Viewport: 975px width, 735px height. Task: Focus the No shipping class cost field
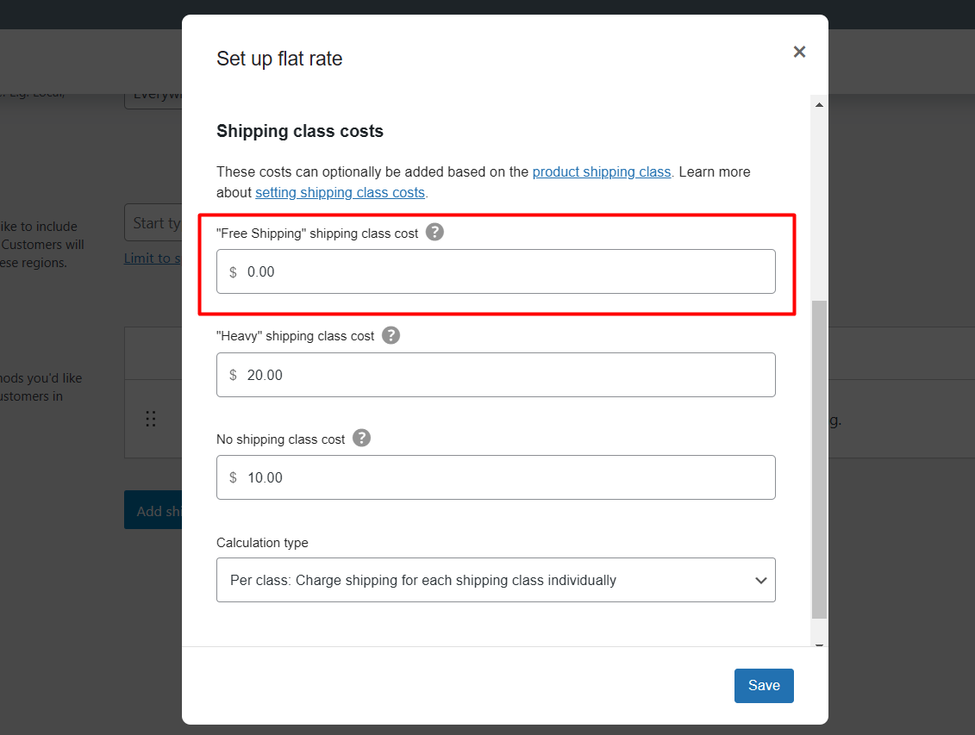[509, 477]
